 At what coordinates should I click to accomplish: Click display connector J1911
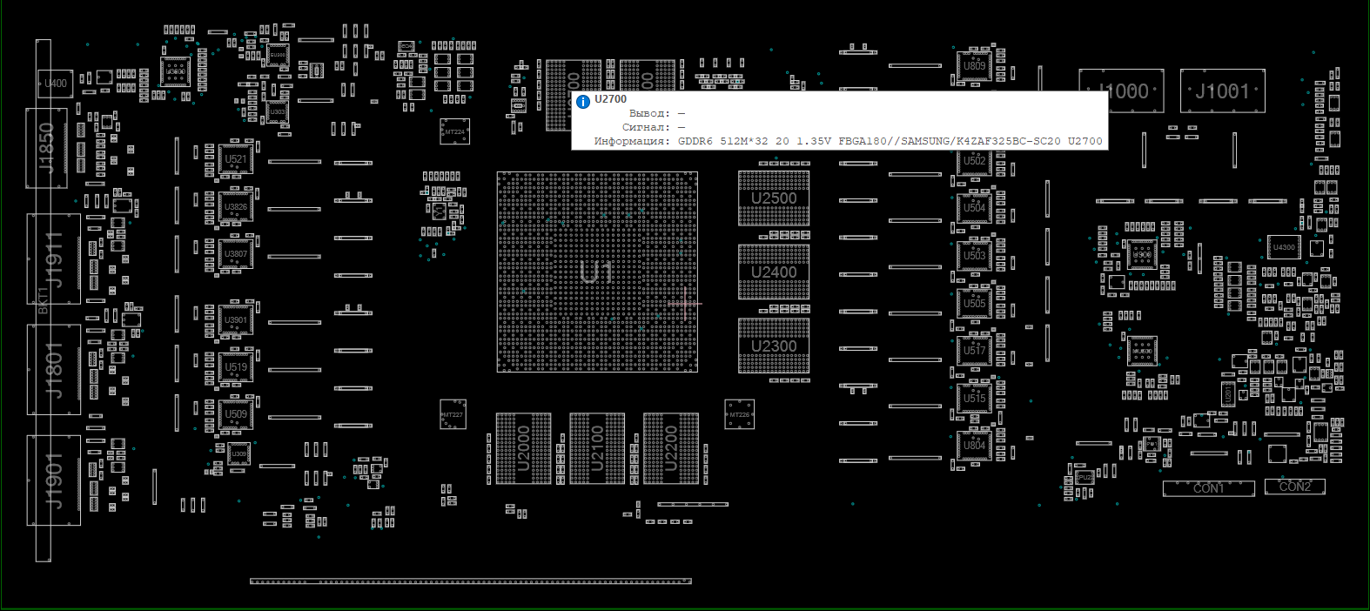tap(54, 259)
